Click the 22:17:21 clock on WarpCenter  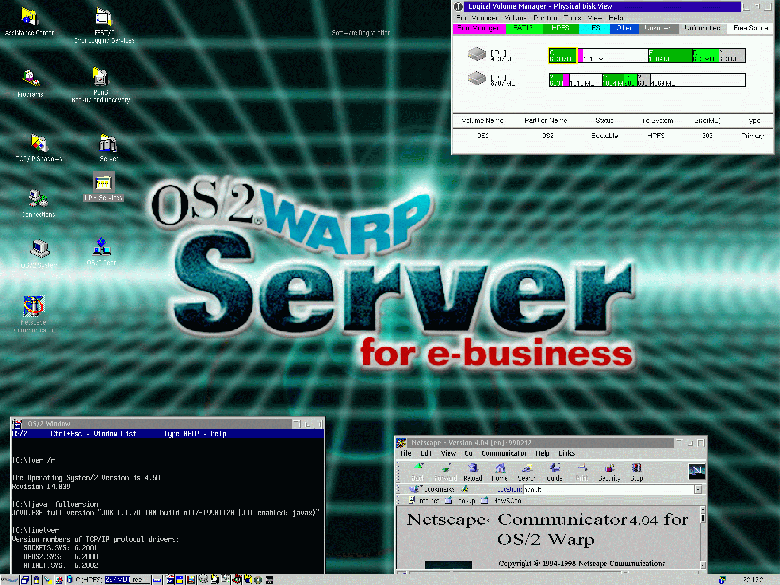click(755, 580)
